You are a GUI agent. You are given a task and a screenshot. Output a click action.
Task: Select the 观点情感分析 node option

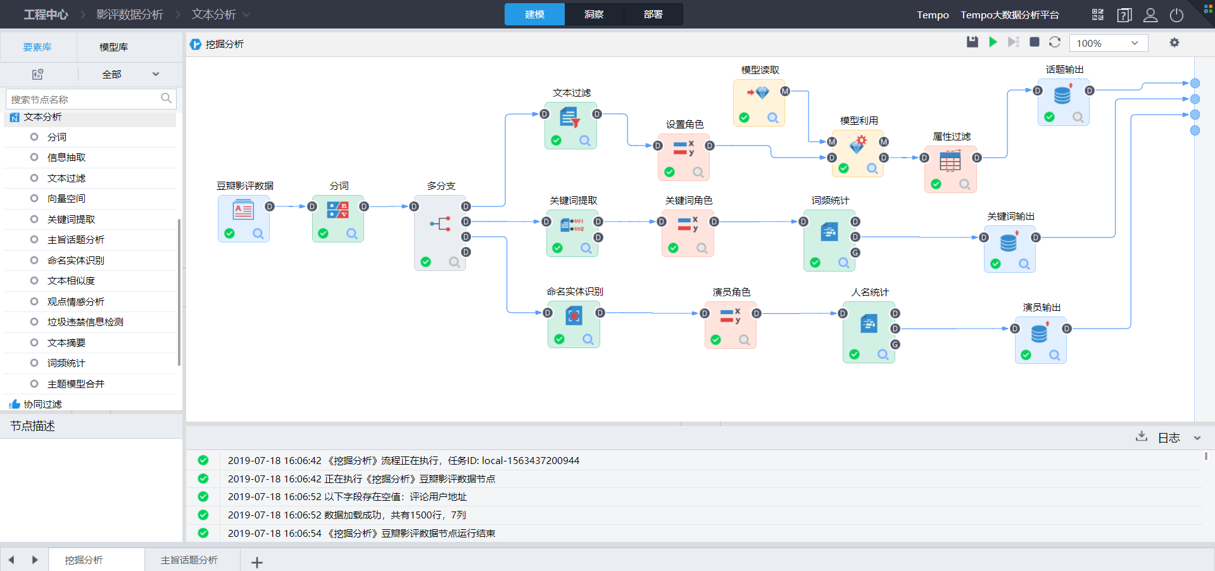pyautogui.click(x=35, y=301)
